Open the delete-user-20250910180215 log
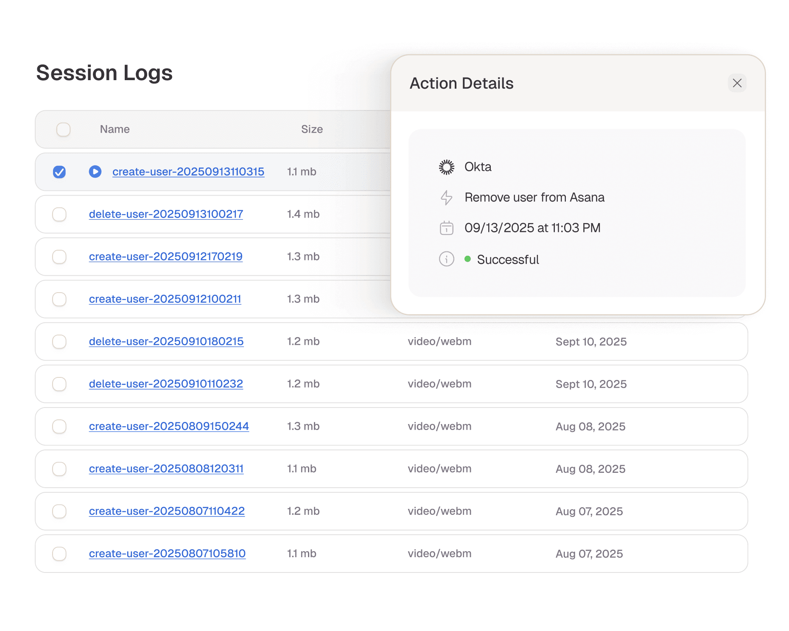Viewport: 789px width, 631px height. 166,341
